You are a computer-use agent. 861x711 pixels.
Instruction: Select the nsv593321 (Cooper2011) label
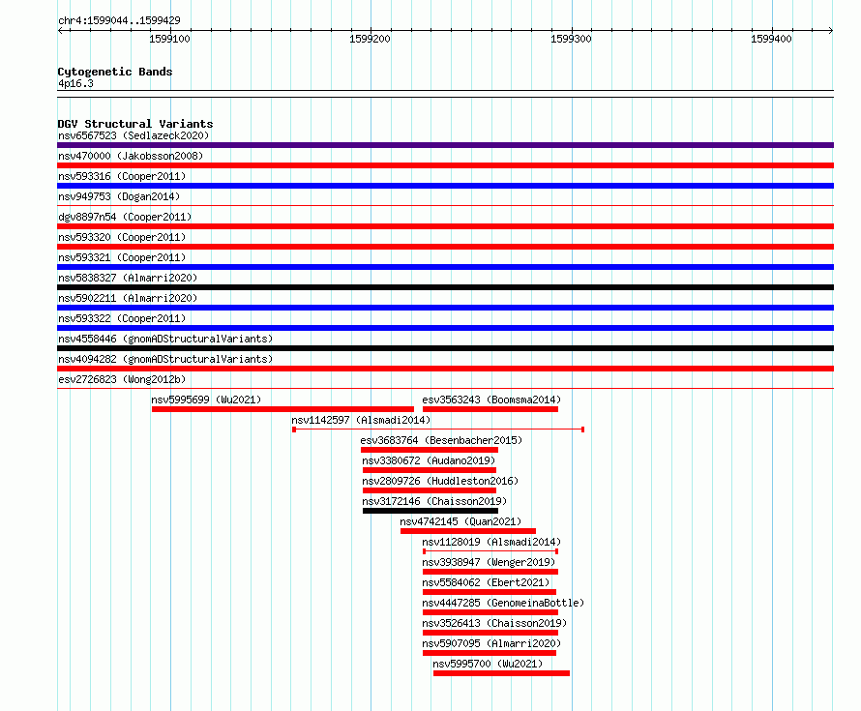point(122,257)
